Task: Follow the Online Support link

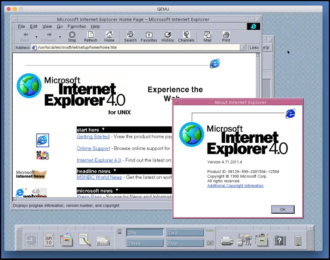Action: 93,148
